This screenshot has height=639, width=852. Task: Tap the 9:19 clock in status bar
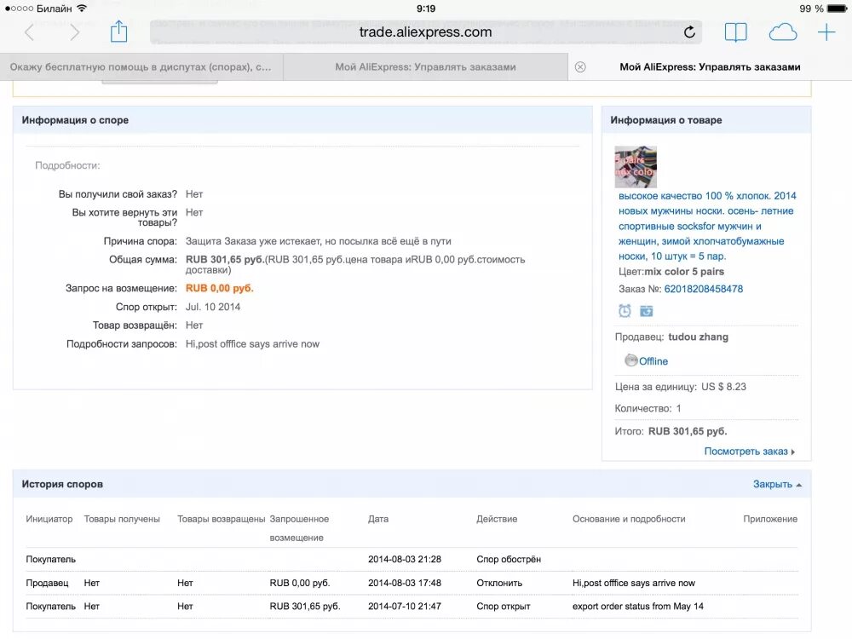point(426,9)
